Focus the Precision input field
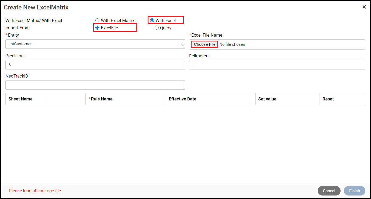This screenshot has height=199, width=371. point(95,65)
